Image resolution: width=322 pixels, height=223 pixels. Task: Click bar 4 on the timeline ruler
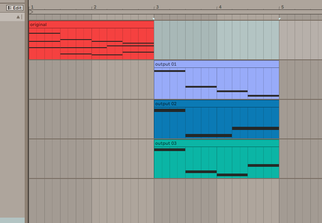[220, 7]
